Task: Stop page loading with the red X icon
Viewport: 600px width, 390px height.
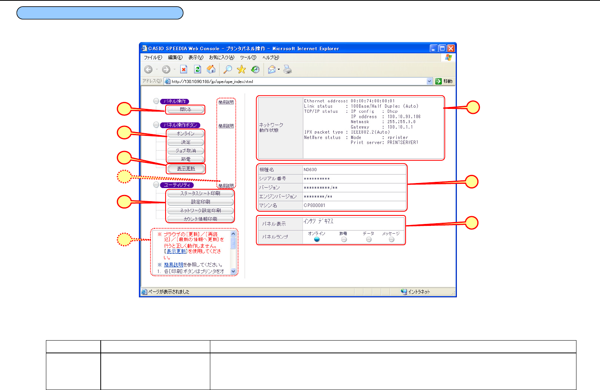Action: (x=184, y=70)
